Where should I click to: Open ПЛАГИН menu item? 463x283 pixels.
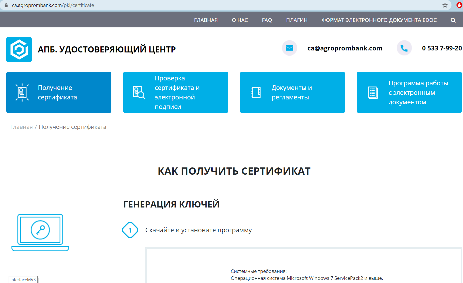pyautogui.click(x=297, y=20)
